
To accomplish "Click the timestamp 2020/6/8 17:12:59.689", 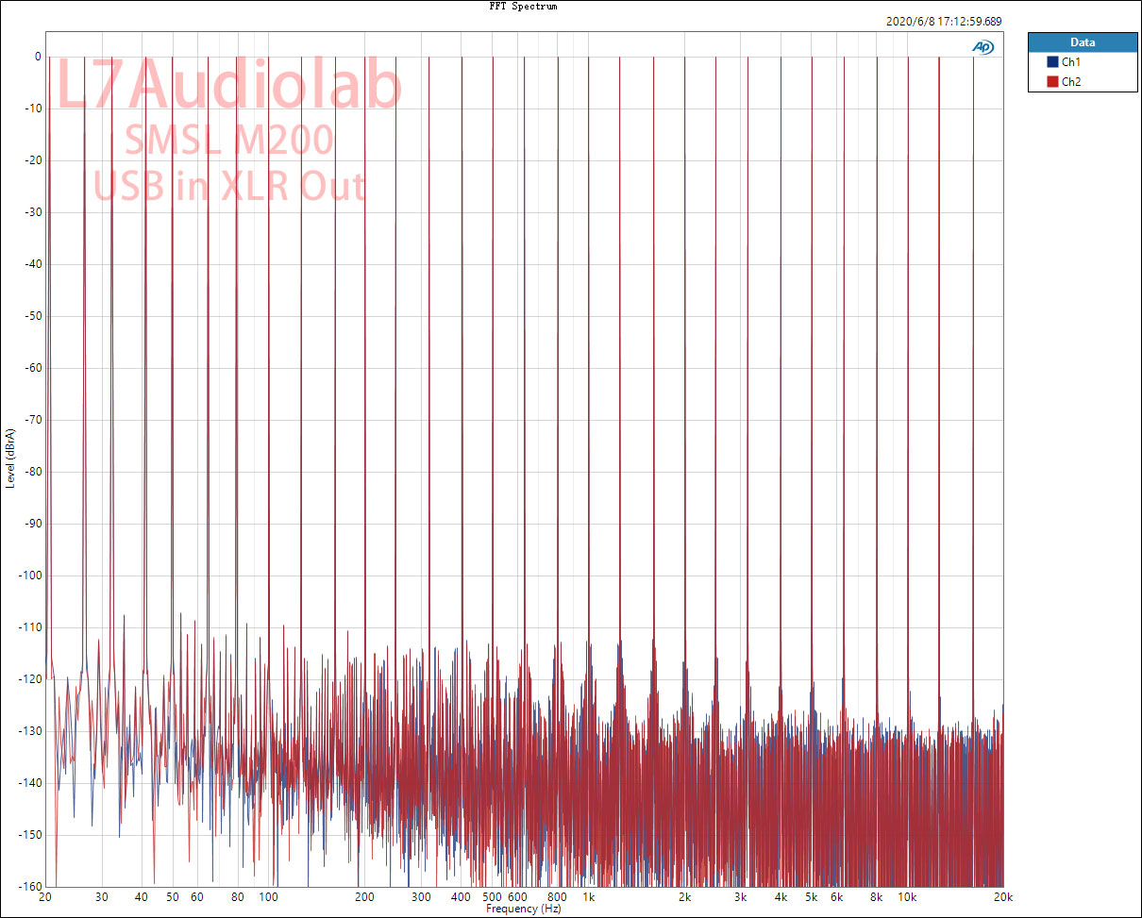I will [945, 20].
